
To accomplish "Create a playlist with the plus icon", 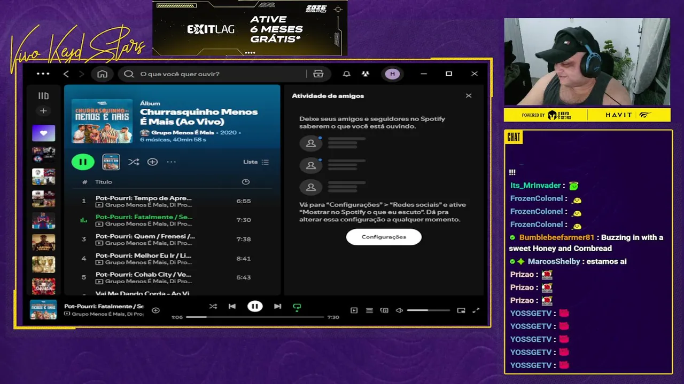I will (43, 111).
